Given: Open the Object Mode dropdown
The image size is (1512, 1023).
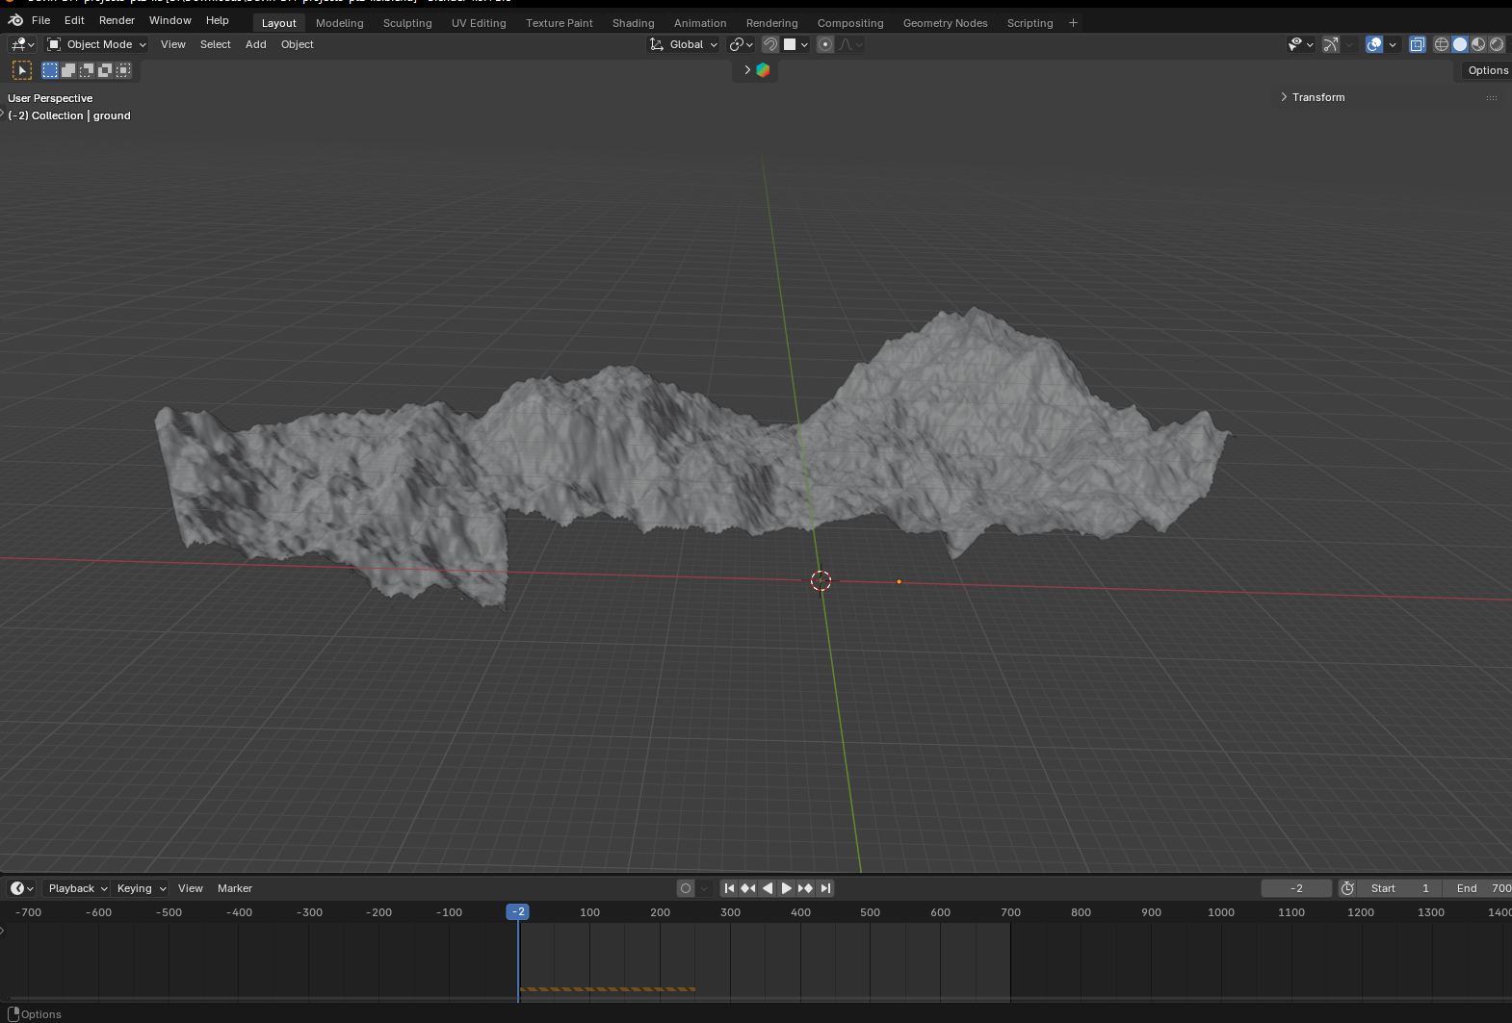Looking at the screenshot, I should (x=97, y=44).
